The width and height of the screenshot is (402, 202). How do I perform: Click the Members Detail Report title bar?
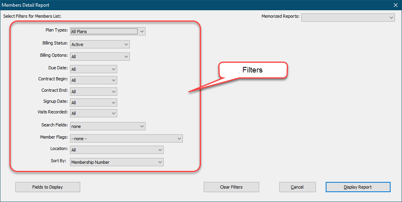[x=157, y=5]
